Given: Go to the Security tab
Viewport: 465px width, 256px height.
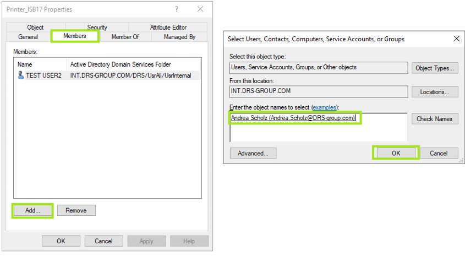Looking at the screenshot, I should tap(97, 28).
